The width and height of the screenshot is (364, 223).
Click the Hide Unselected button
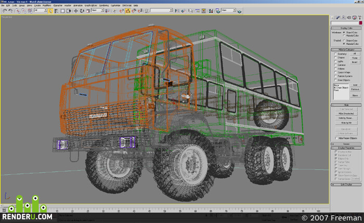346,113
